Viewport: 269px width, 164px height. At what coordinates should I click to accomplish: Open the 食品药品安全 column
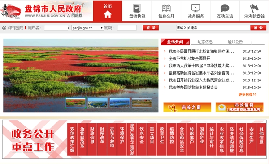[x=182, y=139]
